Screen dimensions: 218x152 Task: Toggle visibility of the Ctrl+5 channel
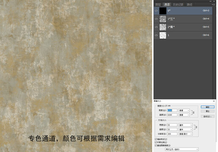point(156,27)
